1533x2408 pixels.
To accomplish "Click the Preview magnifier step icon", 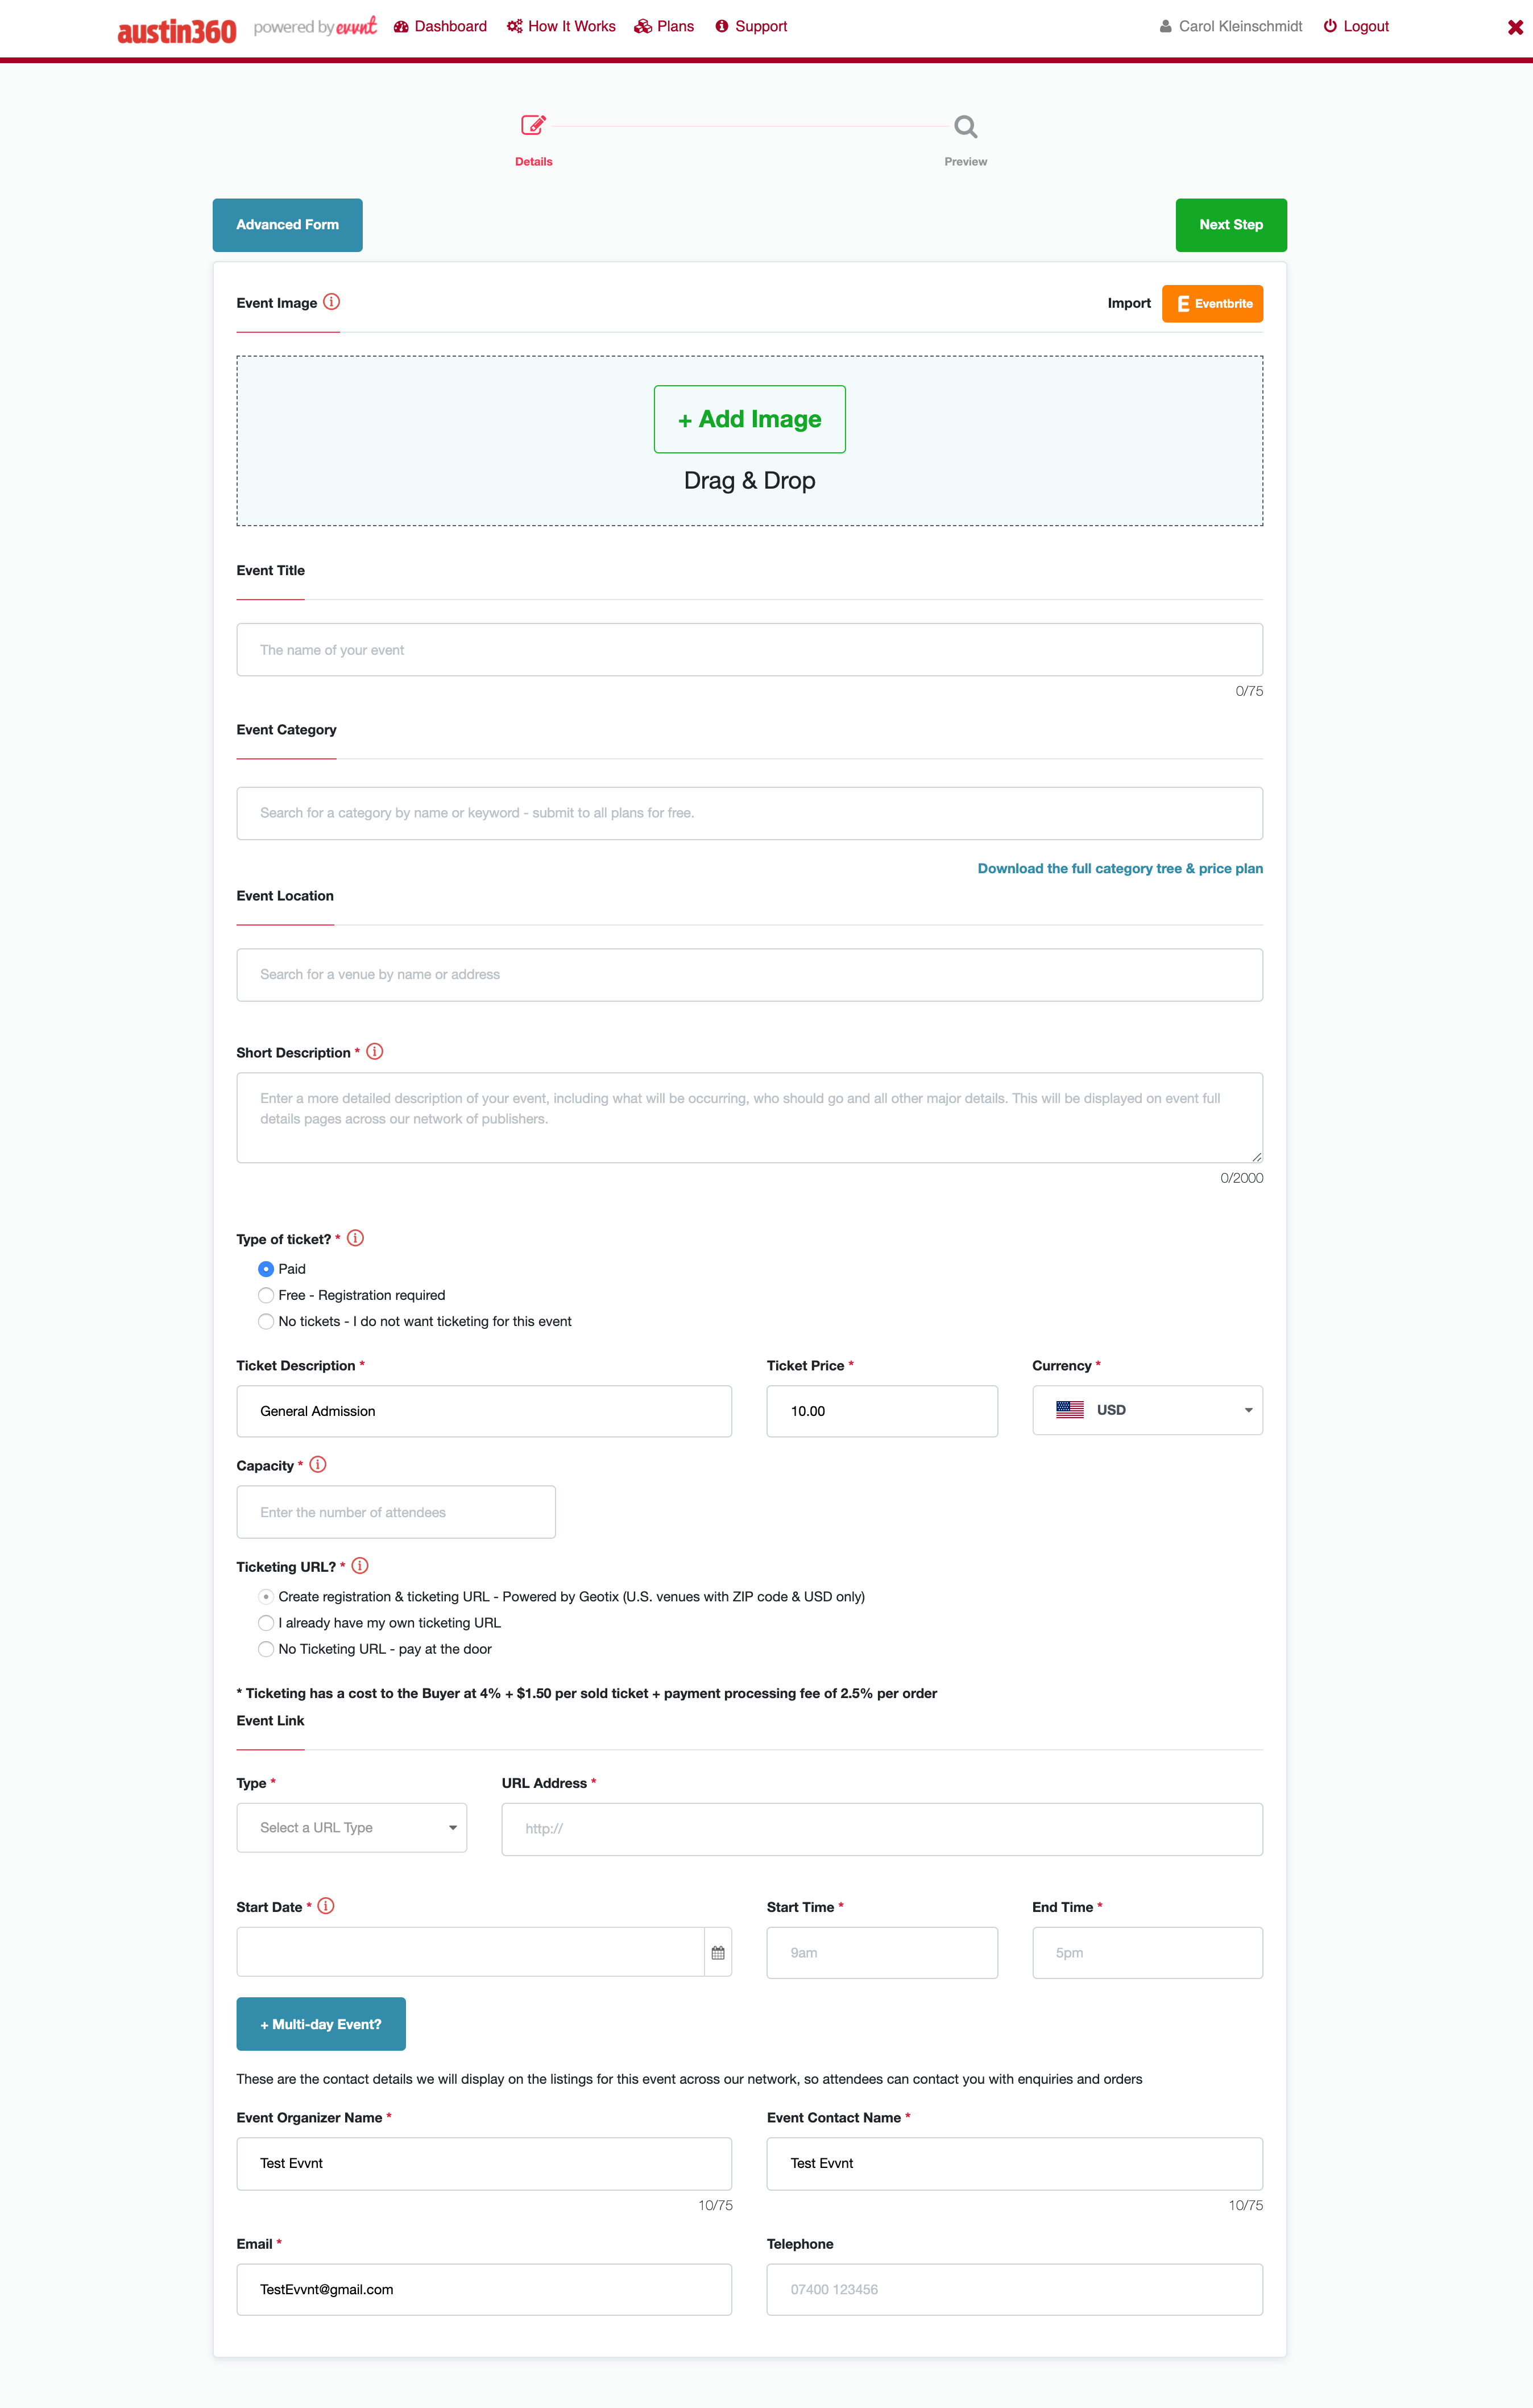I will pyautogui.click(x=966, y=127).
